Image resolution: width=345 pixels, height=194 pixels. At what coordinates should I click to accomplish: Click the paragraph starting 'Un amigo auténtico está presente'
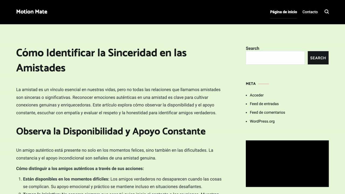[x=115, y=154]
